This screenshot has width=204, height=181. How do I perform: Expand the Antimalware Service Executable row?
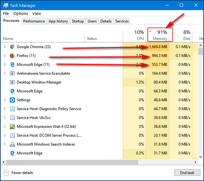5,74
